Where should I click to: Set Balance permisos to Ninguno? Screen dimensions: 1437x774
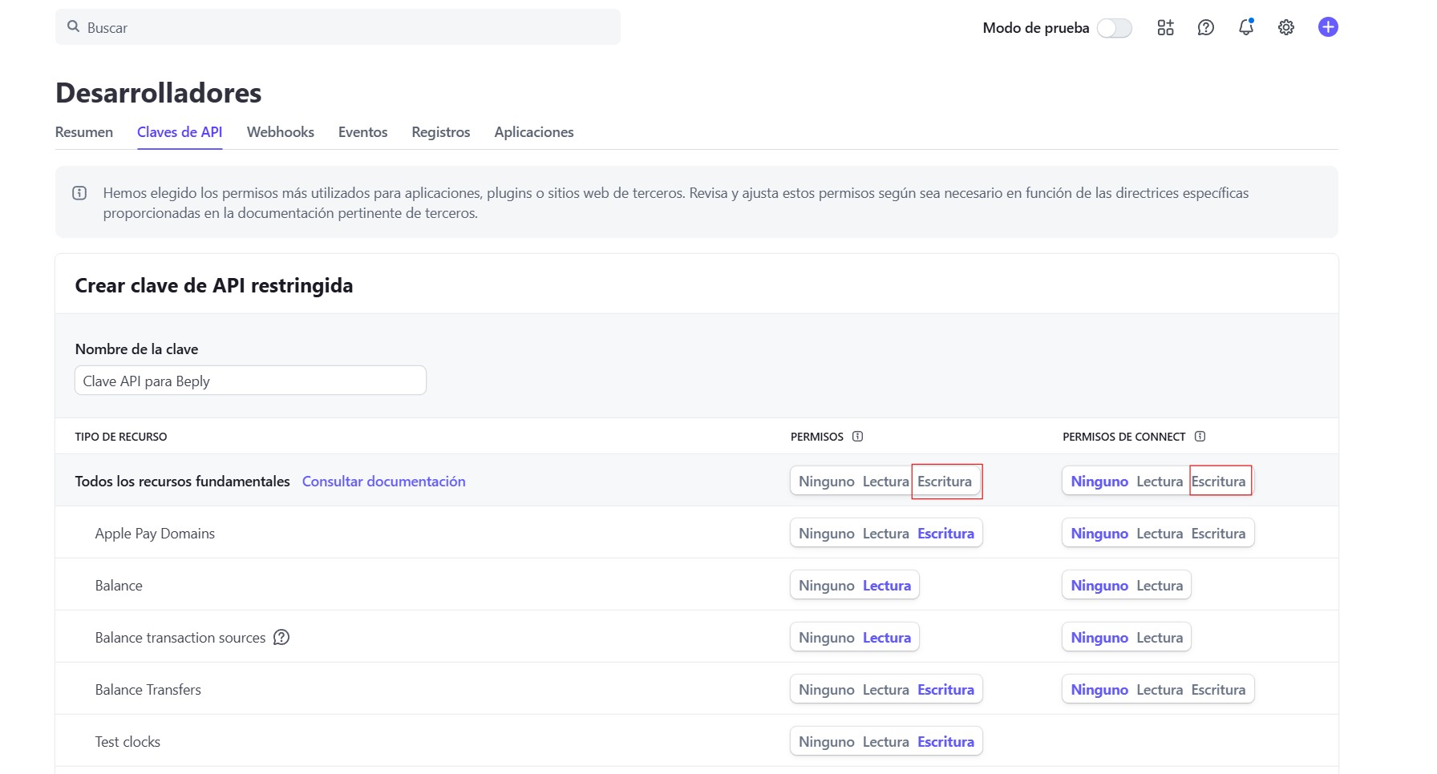(x=827, y=586)
